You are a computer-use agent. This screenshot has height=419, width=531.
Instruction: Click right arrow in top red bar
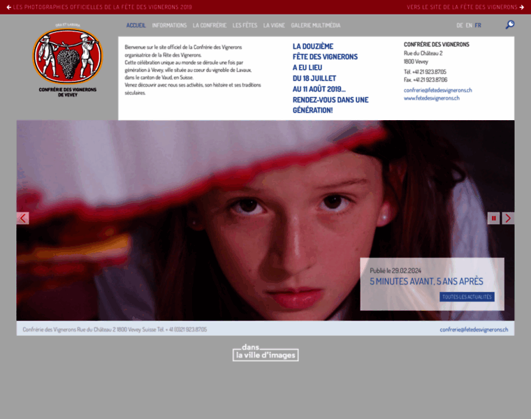click(x=522, y=7)
